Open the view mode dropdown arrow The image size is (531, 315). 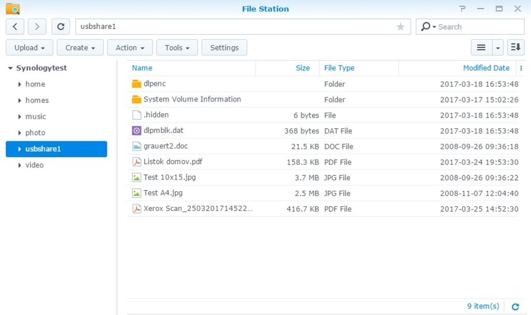(498, 48)
